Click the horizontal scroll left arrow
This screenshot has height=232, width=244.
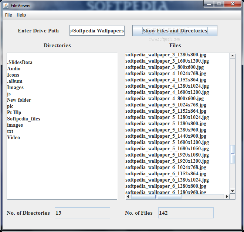128,197
